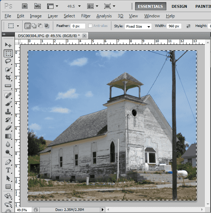Image resolution: width=211 pixels, height=213 pixels.
Task: Select the Lasso tool
Action: point(8,61)
